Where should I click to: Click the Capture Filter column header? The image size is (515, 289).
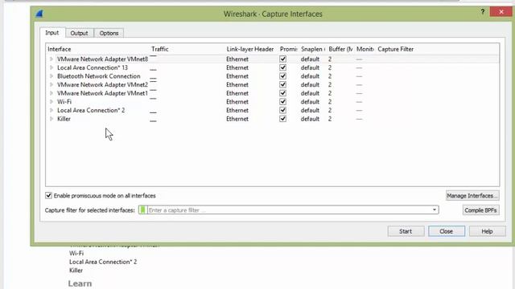coord(395,49)
